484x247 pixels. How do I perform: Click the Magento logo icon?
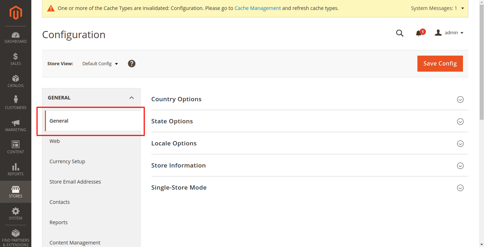pyautogui.click(x=16, y=13)
